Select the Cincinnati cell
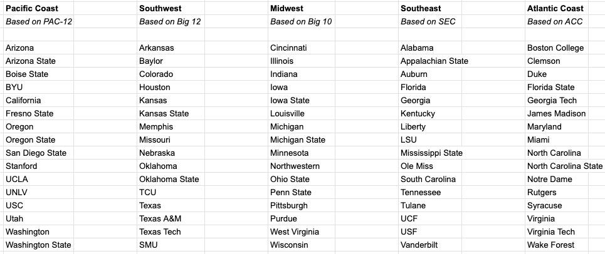605x254 pixels. coord(290,48)
